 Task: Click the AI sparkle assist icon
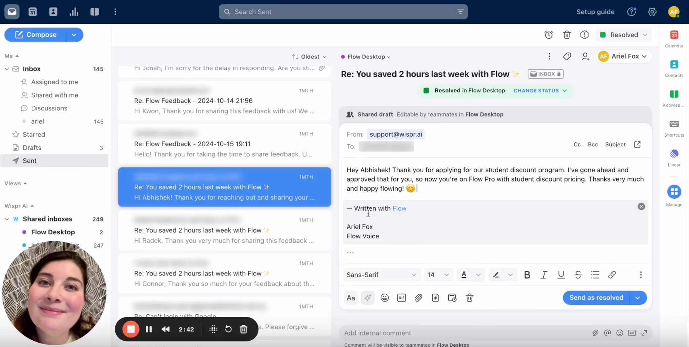(368, 298)
